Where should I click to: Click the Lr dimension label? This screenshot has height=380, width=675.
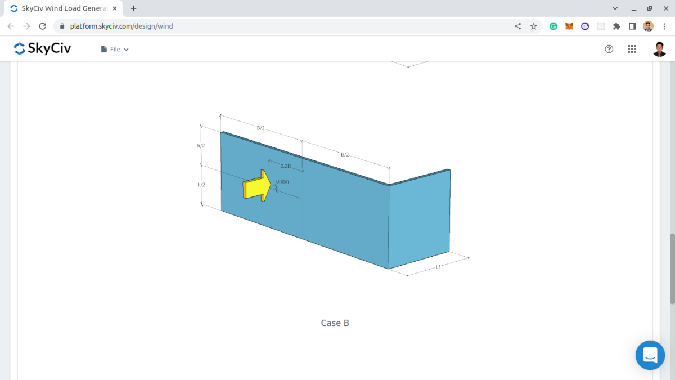438,267
